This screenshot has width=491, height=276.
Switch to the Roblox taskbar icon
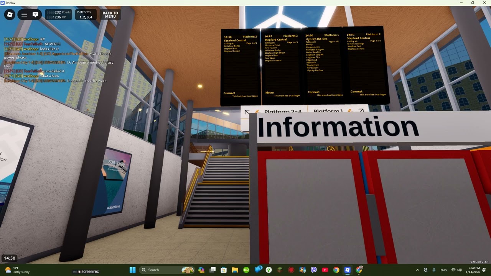347,270
